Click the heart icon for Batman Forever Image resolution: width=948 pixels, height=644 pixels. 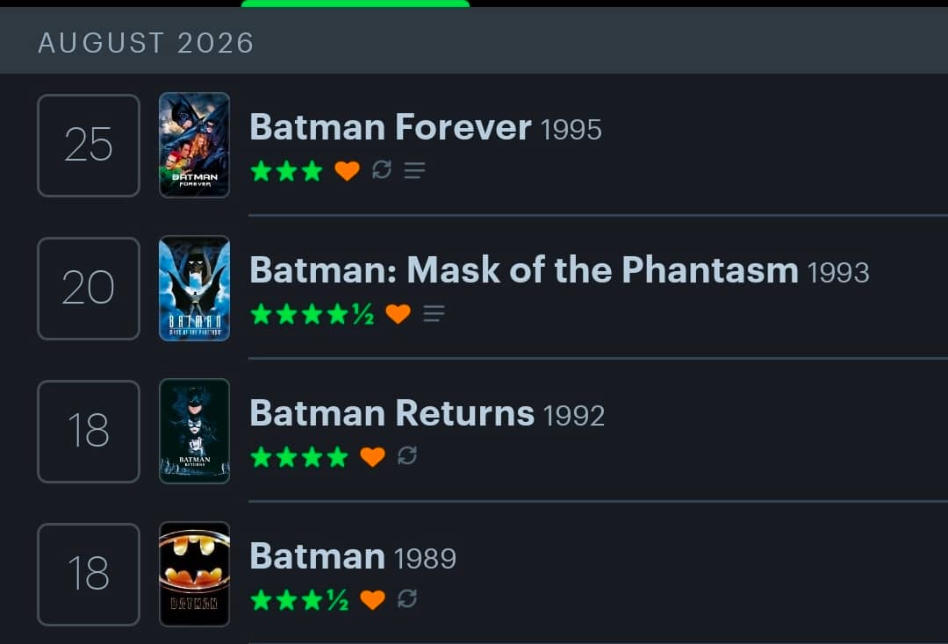[x=347, y=171]
